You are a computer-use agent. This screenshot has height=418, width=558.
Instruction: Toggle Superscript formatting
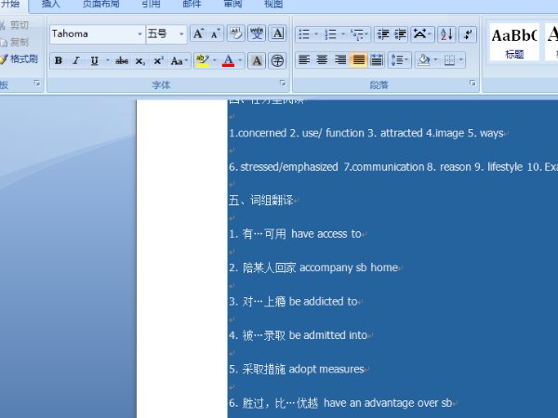tap(158, 60)
